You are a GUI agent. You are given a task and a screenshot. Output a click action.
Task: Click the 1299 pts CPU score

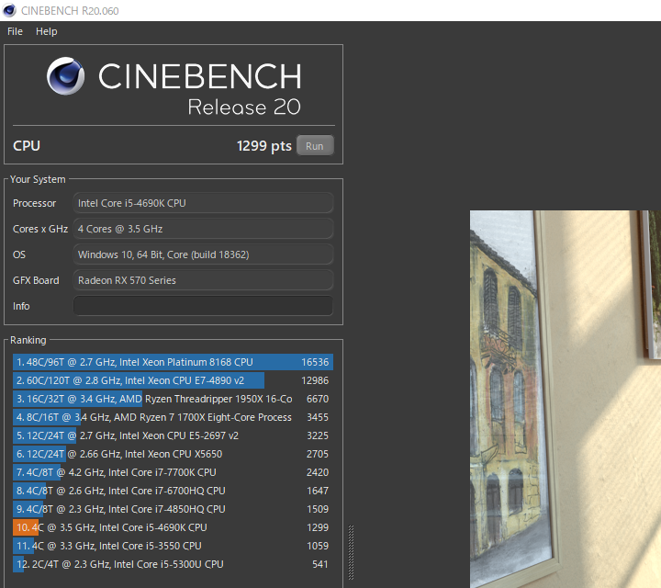pos(263,146)
